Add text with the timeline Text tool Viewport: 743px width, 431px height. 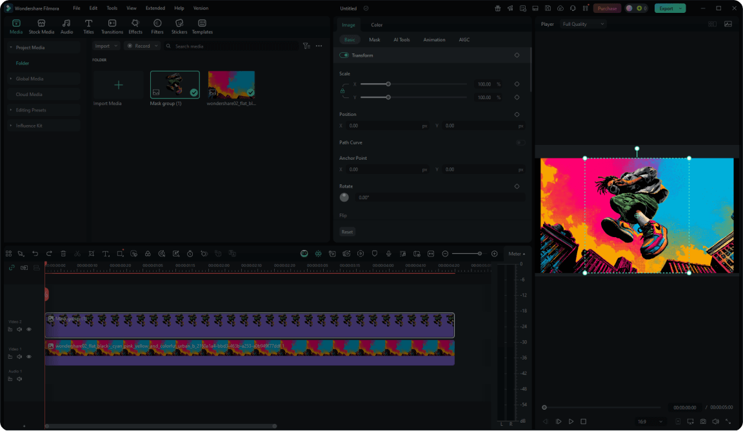[x=106, y=254]
